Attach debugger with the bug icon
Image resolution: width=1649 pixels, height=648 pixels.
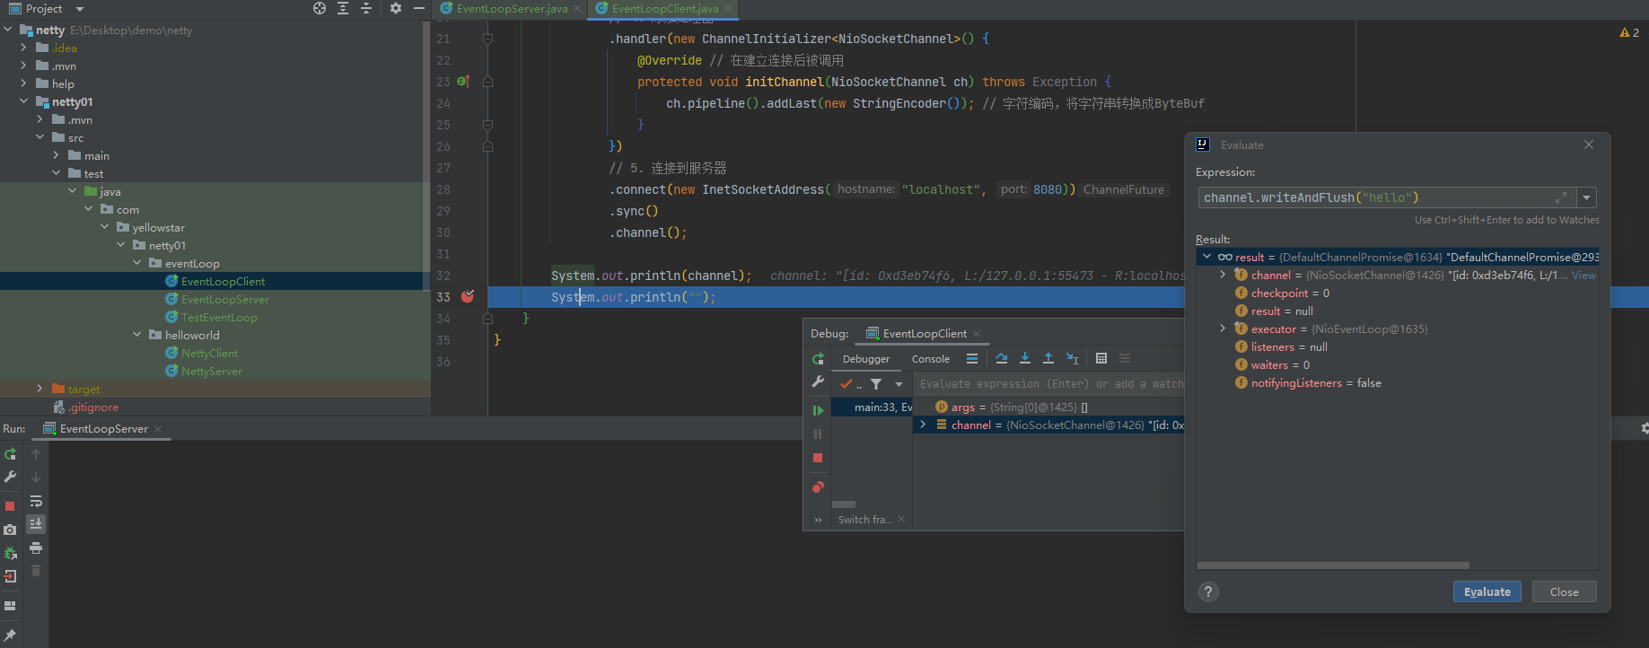point(10,553)
